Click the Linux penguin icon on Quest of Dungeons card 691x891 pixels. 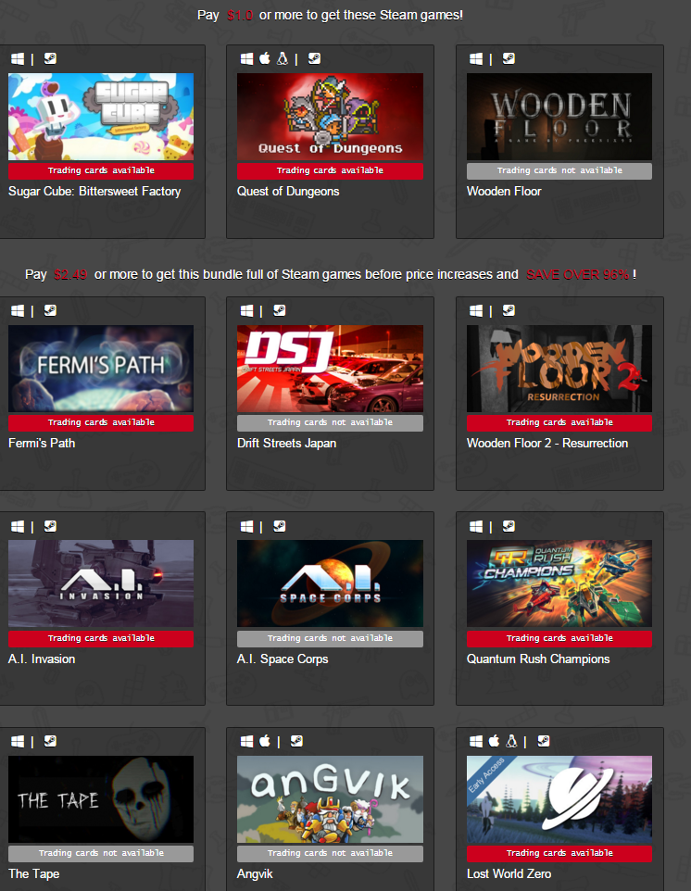[x=283, y=58]
